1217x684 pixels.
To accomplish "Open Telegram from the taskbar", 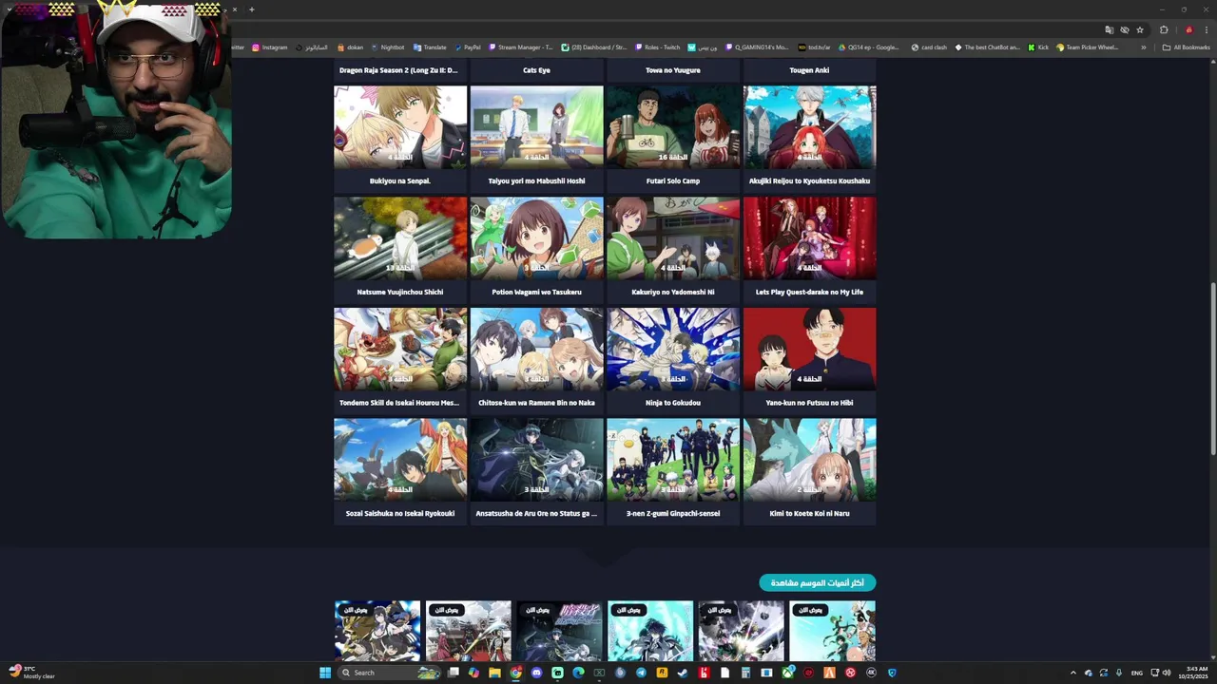I will point(641,673).
